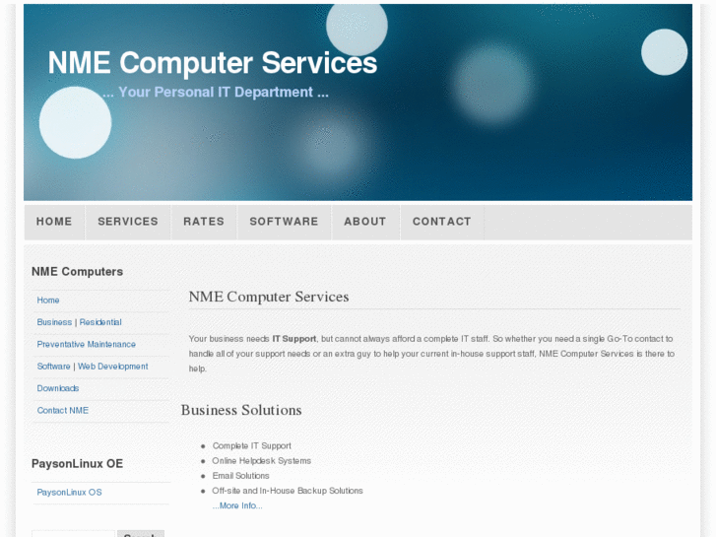Click the Contact NME sidebar link
The height and width of the screenshot is (537, 716).
pyautogui.click(x=63, y=411)
